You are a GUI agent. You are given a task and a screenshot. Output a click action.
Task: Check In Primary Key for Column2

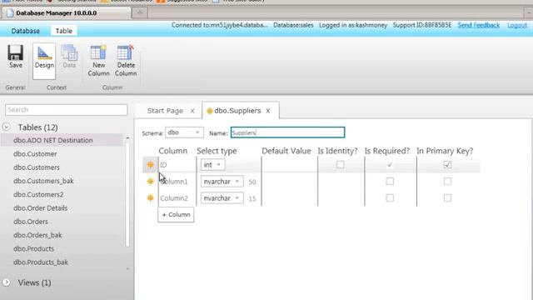(447, 197)
